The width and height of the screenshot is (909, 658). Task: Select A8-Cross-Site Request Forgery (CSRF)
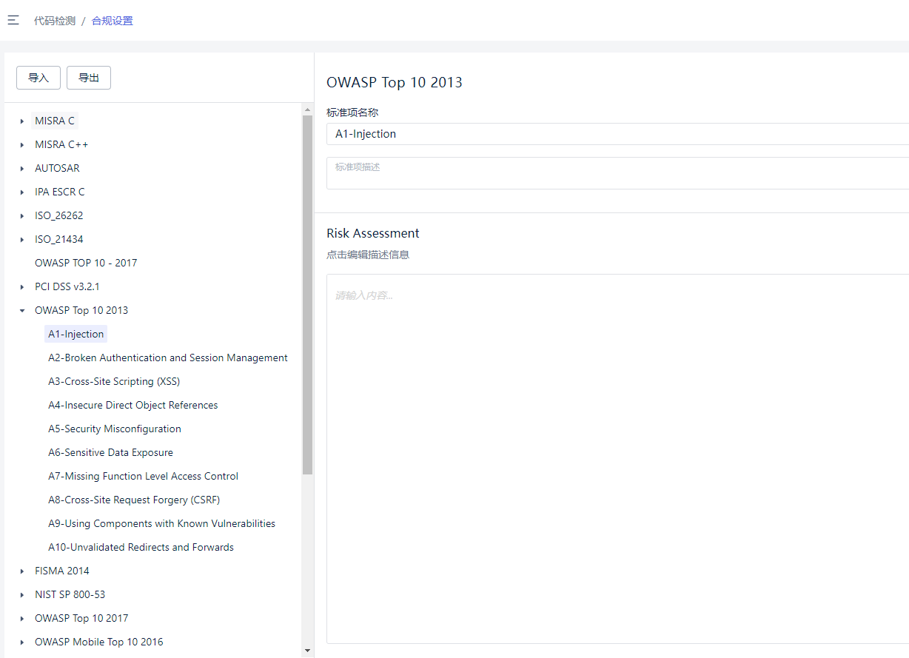coord(134,500)
